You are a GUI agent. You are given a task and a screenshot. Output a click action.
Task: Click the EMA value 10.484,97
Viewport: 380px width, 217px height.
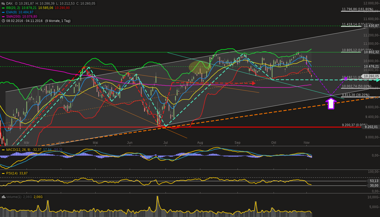tap(26, 12)
